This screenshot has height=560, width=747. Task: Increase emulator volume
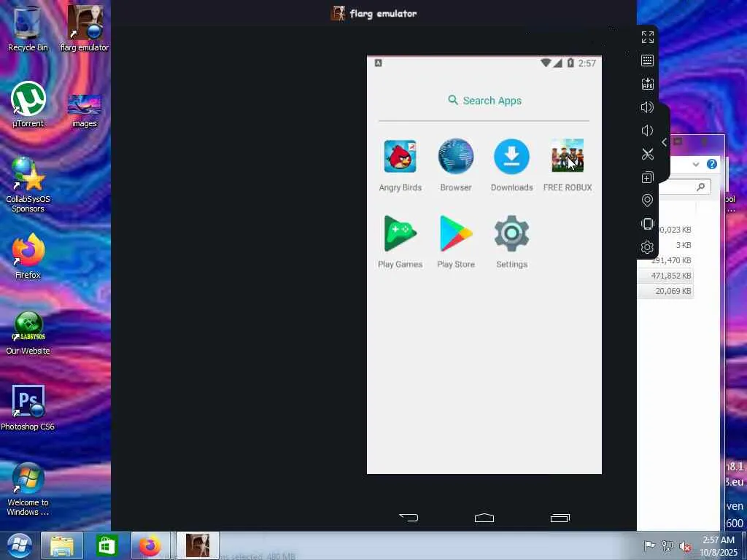(648, 107)
